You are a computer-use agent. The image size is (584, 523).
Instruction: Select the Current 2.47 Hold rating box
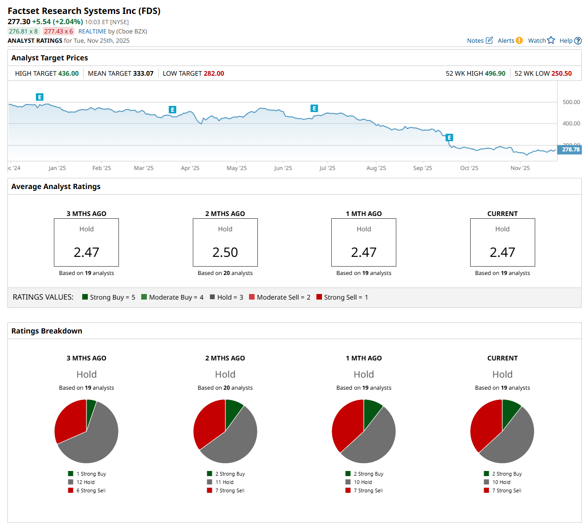click(x=502, y=242)
